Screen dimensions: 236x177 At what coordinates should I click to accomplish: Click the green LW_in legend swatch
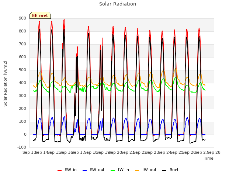[113, 170]
